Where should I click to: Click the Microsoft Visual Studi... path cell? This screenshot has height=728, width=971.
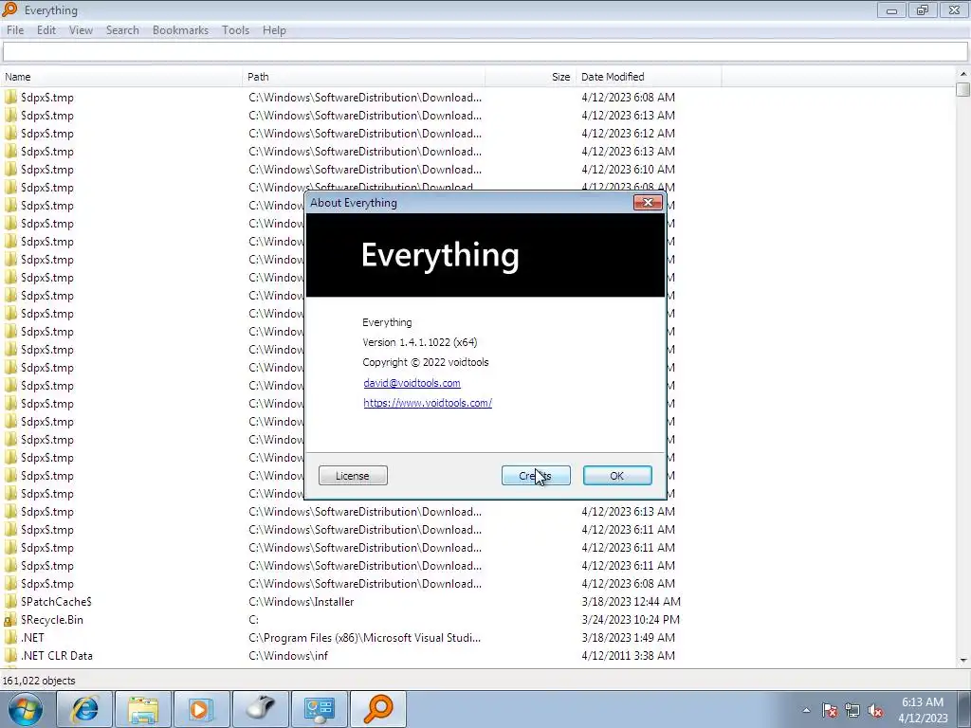365,638
